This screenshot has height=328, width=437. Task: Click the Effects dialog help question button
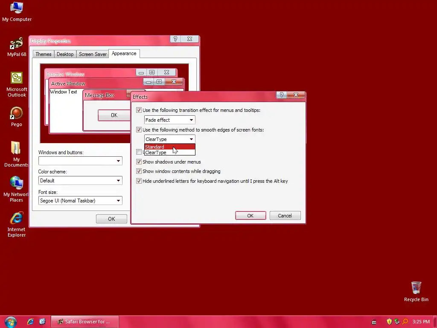282,95
